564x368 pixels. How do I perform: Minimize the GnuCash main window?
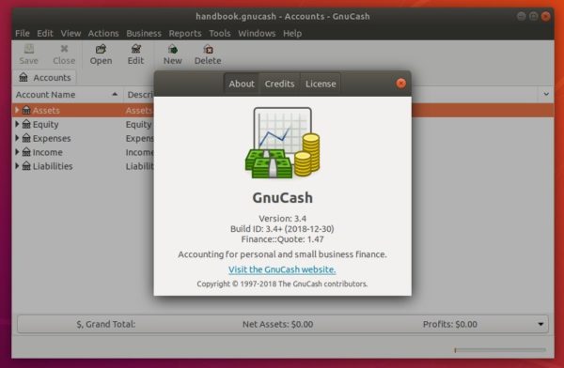[x=521, y=16]
